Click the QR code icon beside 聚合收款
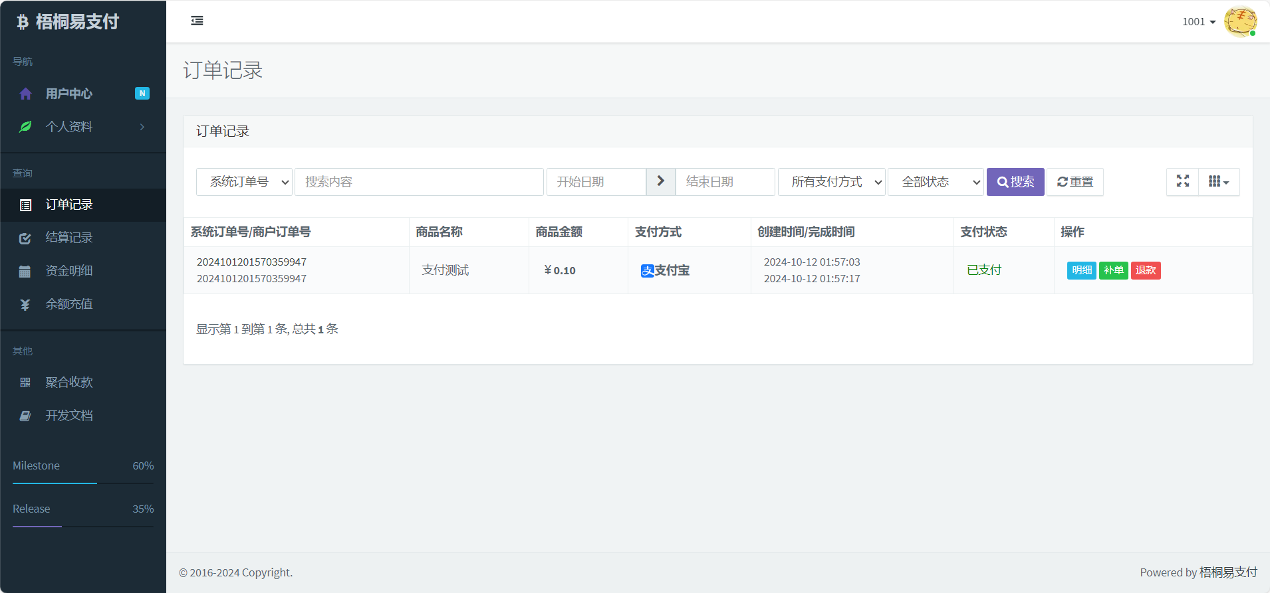This screenshot has height=593, width=1270. click(25, 382)
